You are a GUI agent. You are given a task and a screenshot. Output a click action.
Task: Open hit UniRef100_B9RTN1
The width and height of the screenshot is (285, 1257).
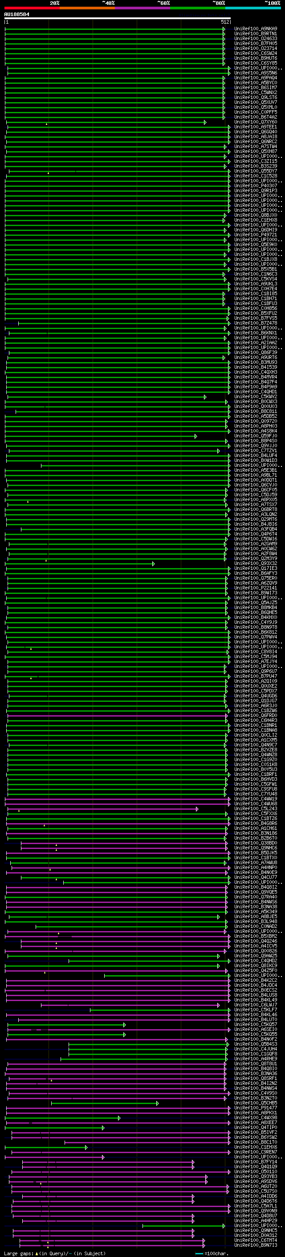pyautogui.click(x=255, y=34)
